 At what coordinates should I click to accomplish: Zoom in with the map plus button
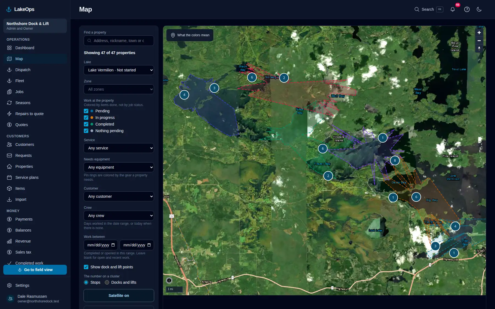(x=479, y=33)
